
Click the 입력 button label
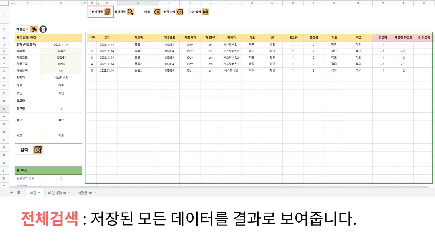(x=24, y=150)
